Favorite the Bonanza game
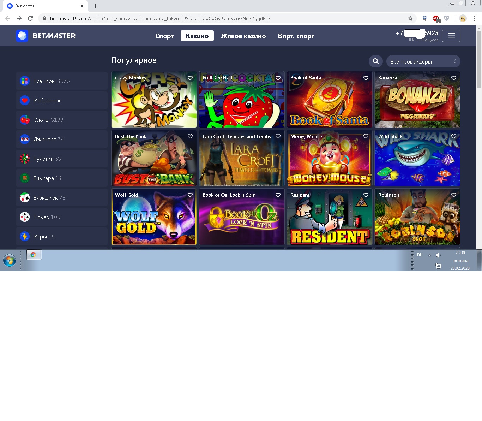 454,78
